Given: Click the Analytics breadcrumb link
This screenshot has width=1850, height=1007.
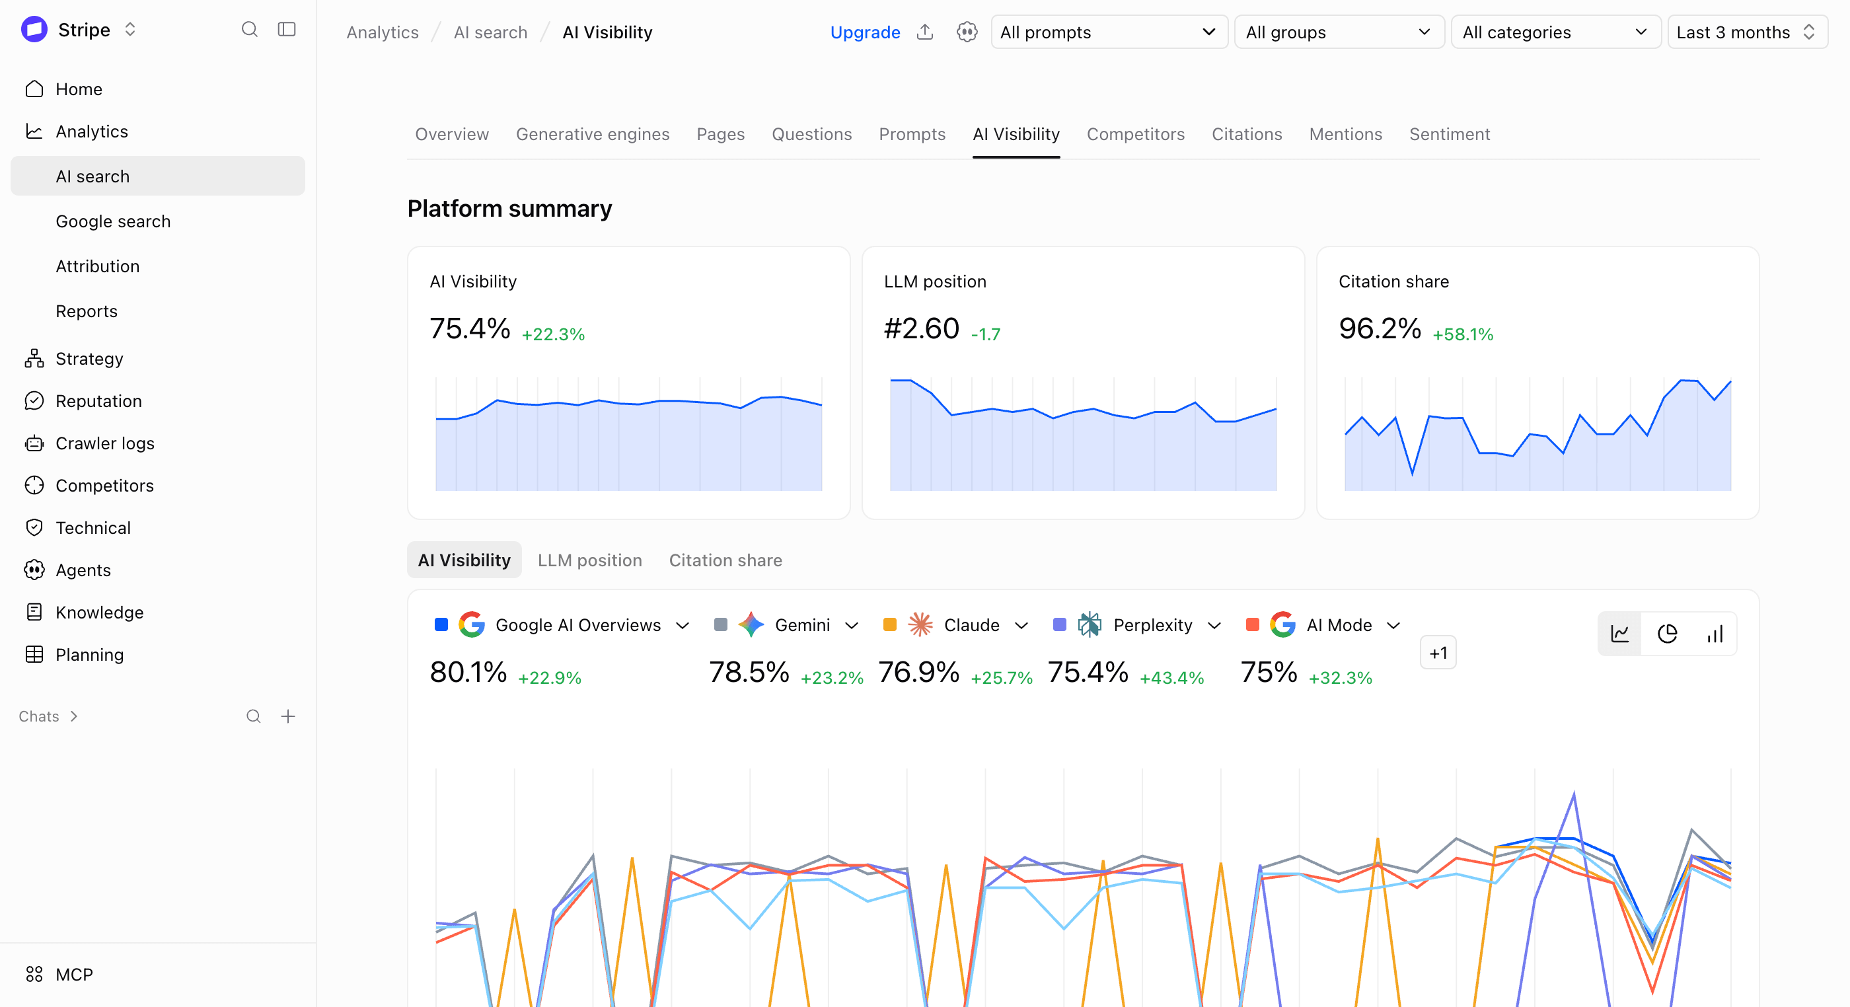Looking at the screenshot, I should [x=382, y=32].
